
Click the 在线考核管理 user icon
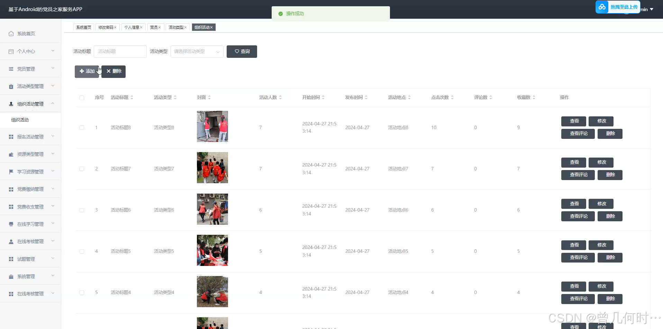click(11, 241)
